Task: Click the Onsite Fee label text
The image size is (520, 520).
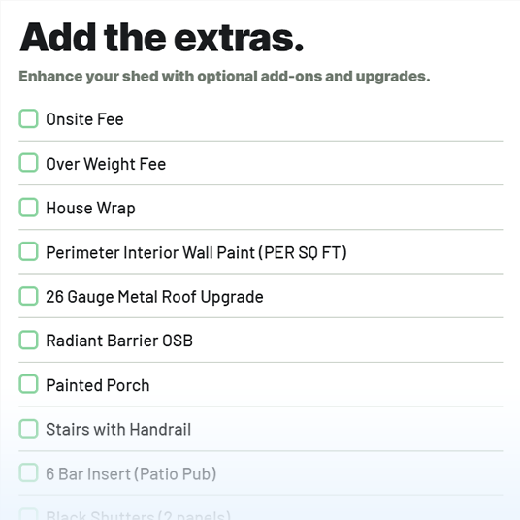Action: pyautogui.click(x=84, y=119)
